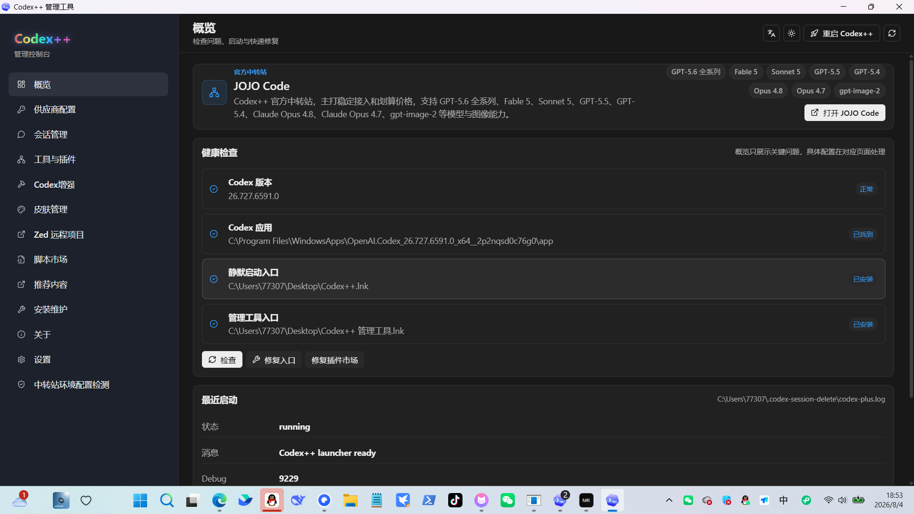Click the Codex version 26.727.6591.0 text
Screen dimensions: 914x514
253,196
